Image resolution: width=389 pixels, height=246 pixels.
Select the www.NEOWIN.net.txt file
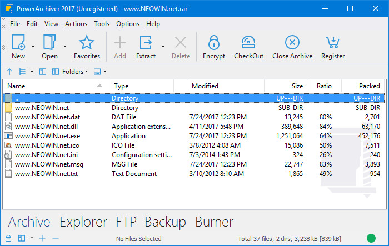tap(194, 174)
